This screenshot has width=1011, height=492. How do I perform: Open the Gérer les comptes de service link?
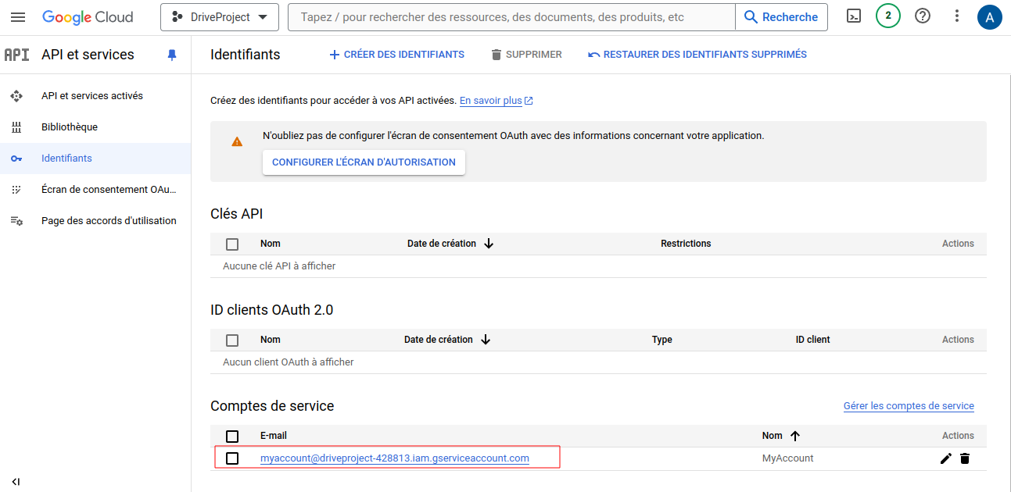(x=909, y=406)
